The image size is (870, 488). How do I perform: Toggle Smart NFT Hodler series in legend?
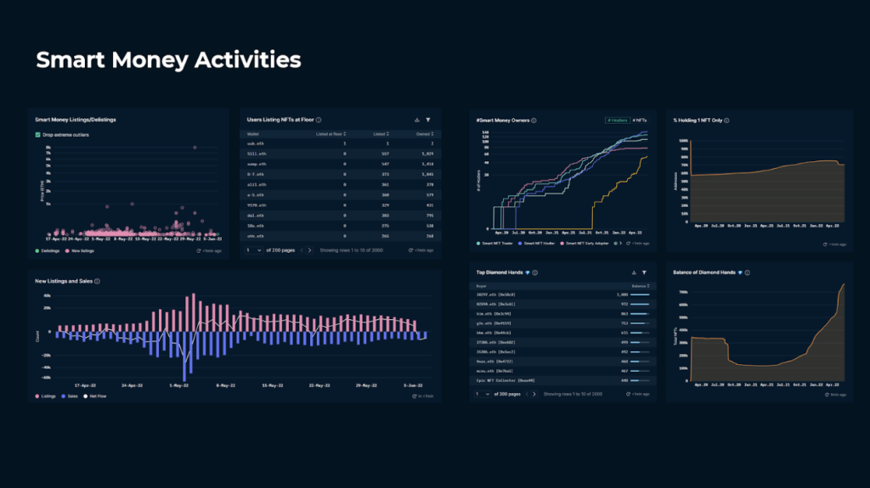click(537, 244)
